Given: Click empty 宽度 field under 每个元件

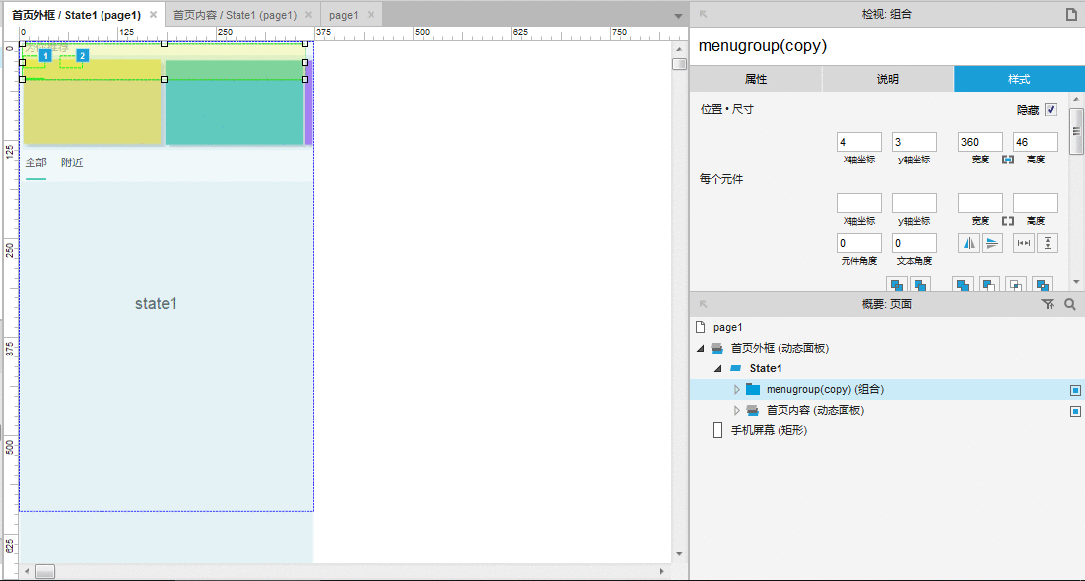Looking at the screenshot, I should [980, 203].
